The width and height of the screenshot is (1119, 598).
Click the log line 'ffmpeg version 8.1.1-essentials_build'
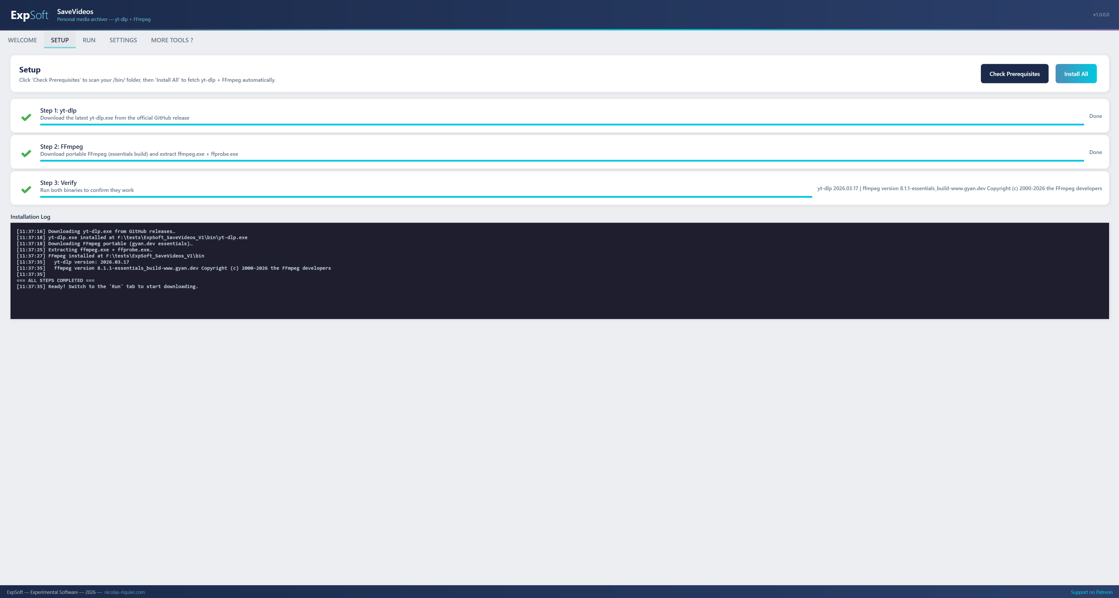pos(174,268)
